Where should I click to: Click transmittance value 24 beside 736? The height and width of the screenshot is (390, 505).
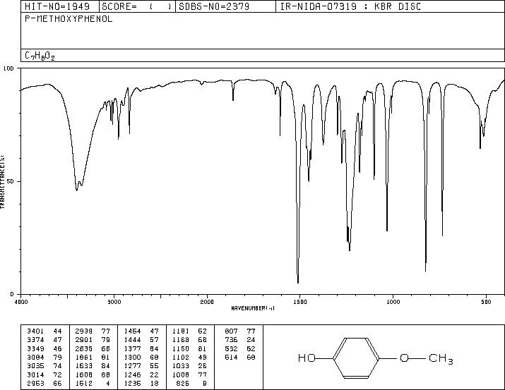click(x=251, y=340)
